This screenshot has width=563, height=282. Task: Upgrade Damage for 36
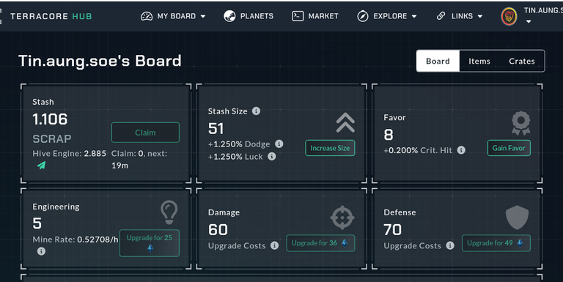tap(320, 243)
